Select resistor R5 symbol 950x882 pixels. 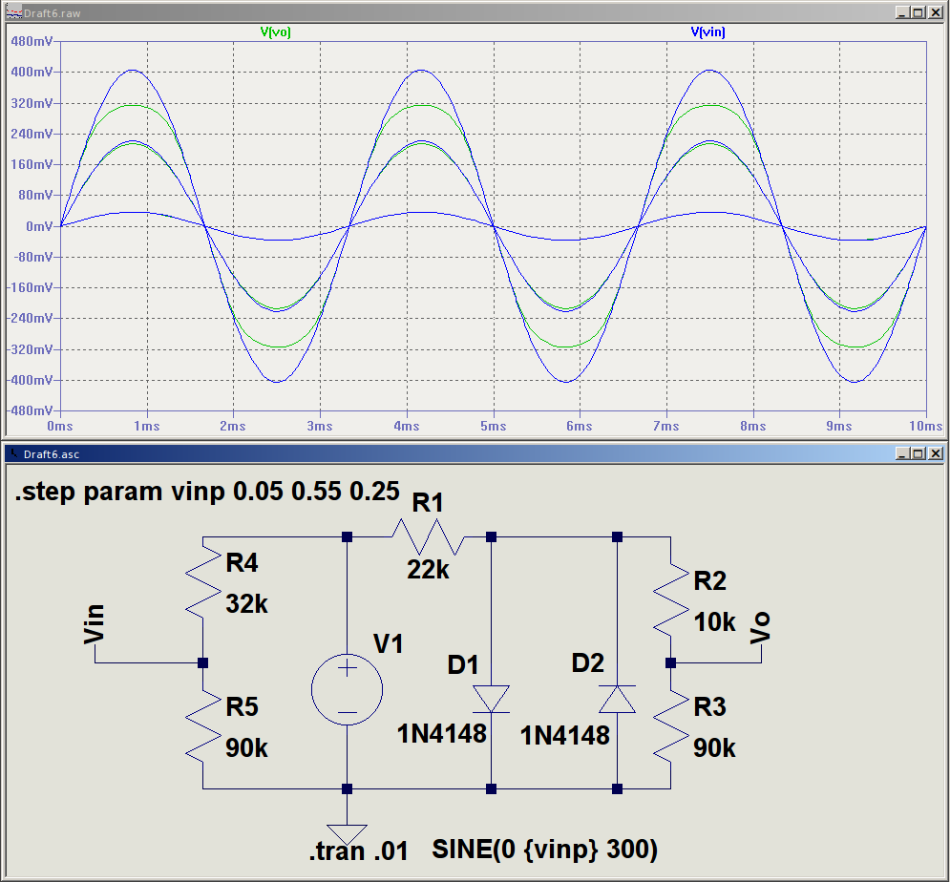tap(203, 725)
